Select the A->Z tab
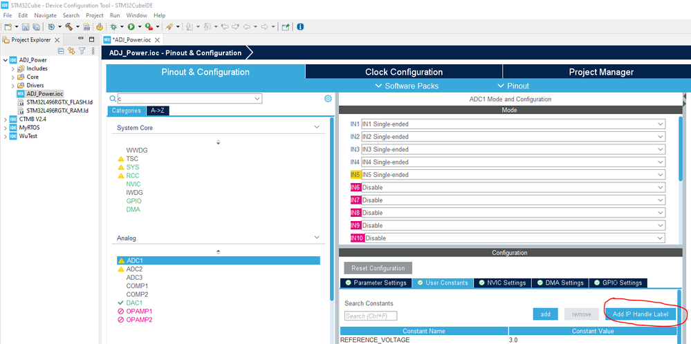The height and width of the screenshot is (344, 691). pos(158,111)
